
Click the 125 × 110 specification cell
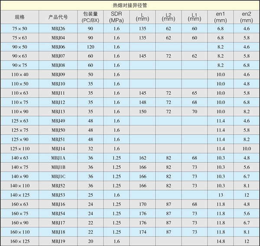[19, 149]
